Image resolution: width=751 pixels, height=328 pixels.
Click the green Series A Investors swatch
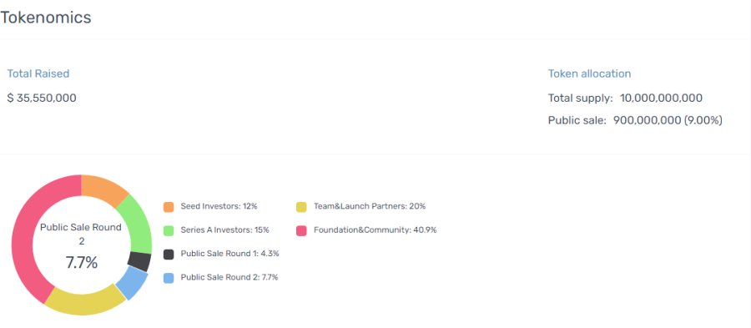[169, 230]
